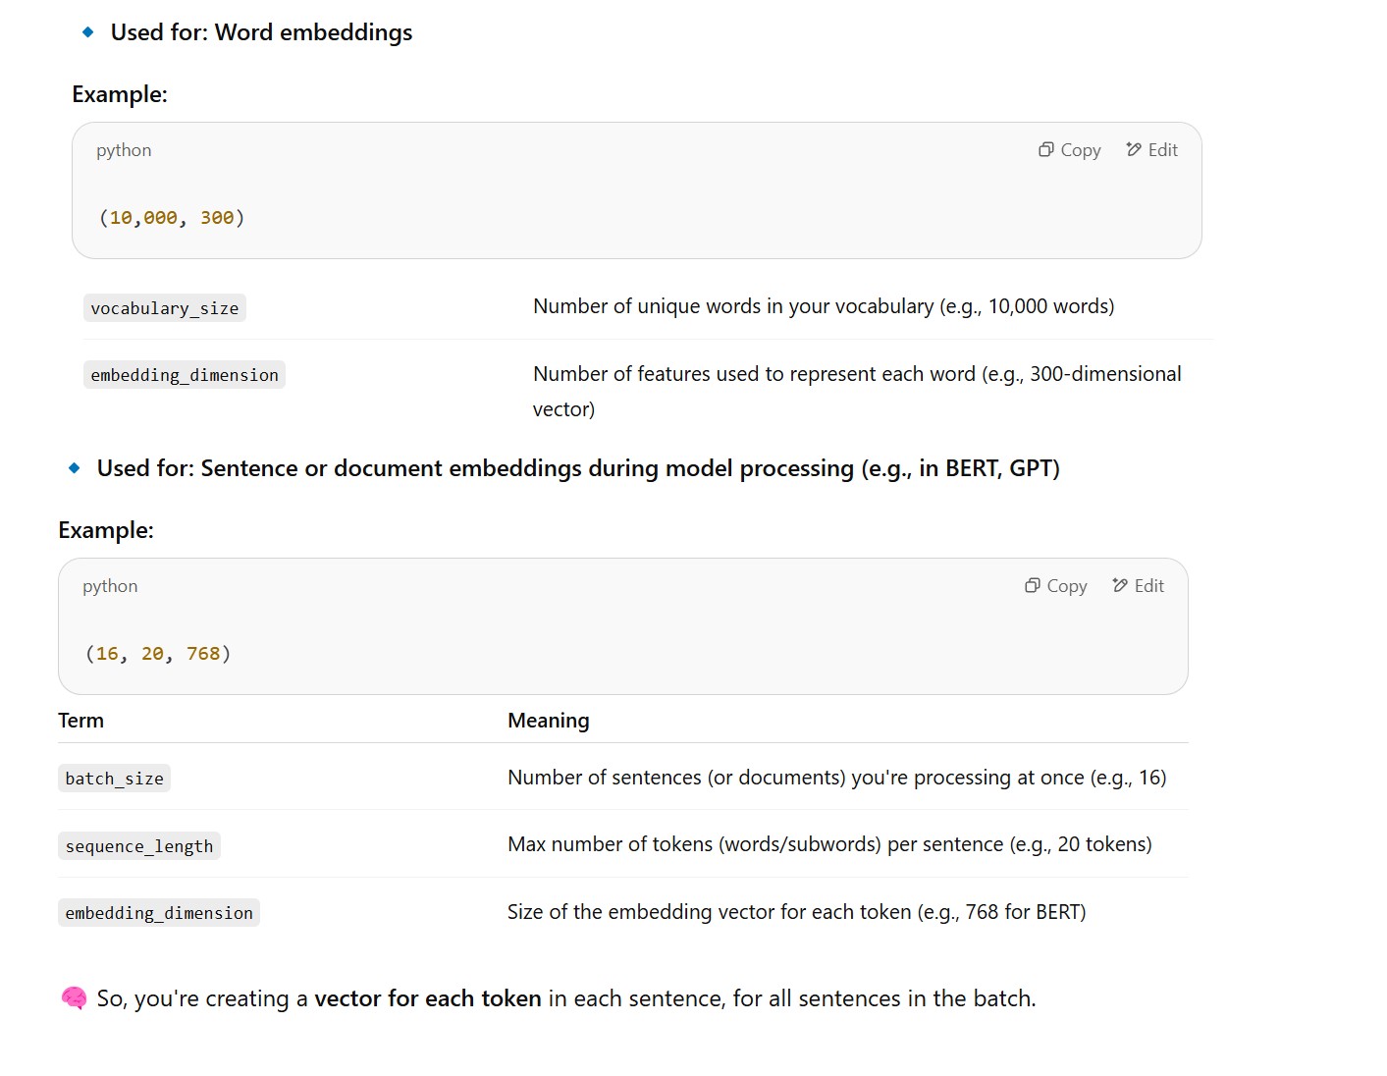
Task: Click inside the (10,000, 300) code text
Action: pyautogui.click(x=172, y=218)
